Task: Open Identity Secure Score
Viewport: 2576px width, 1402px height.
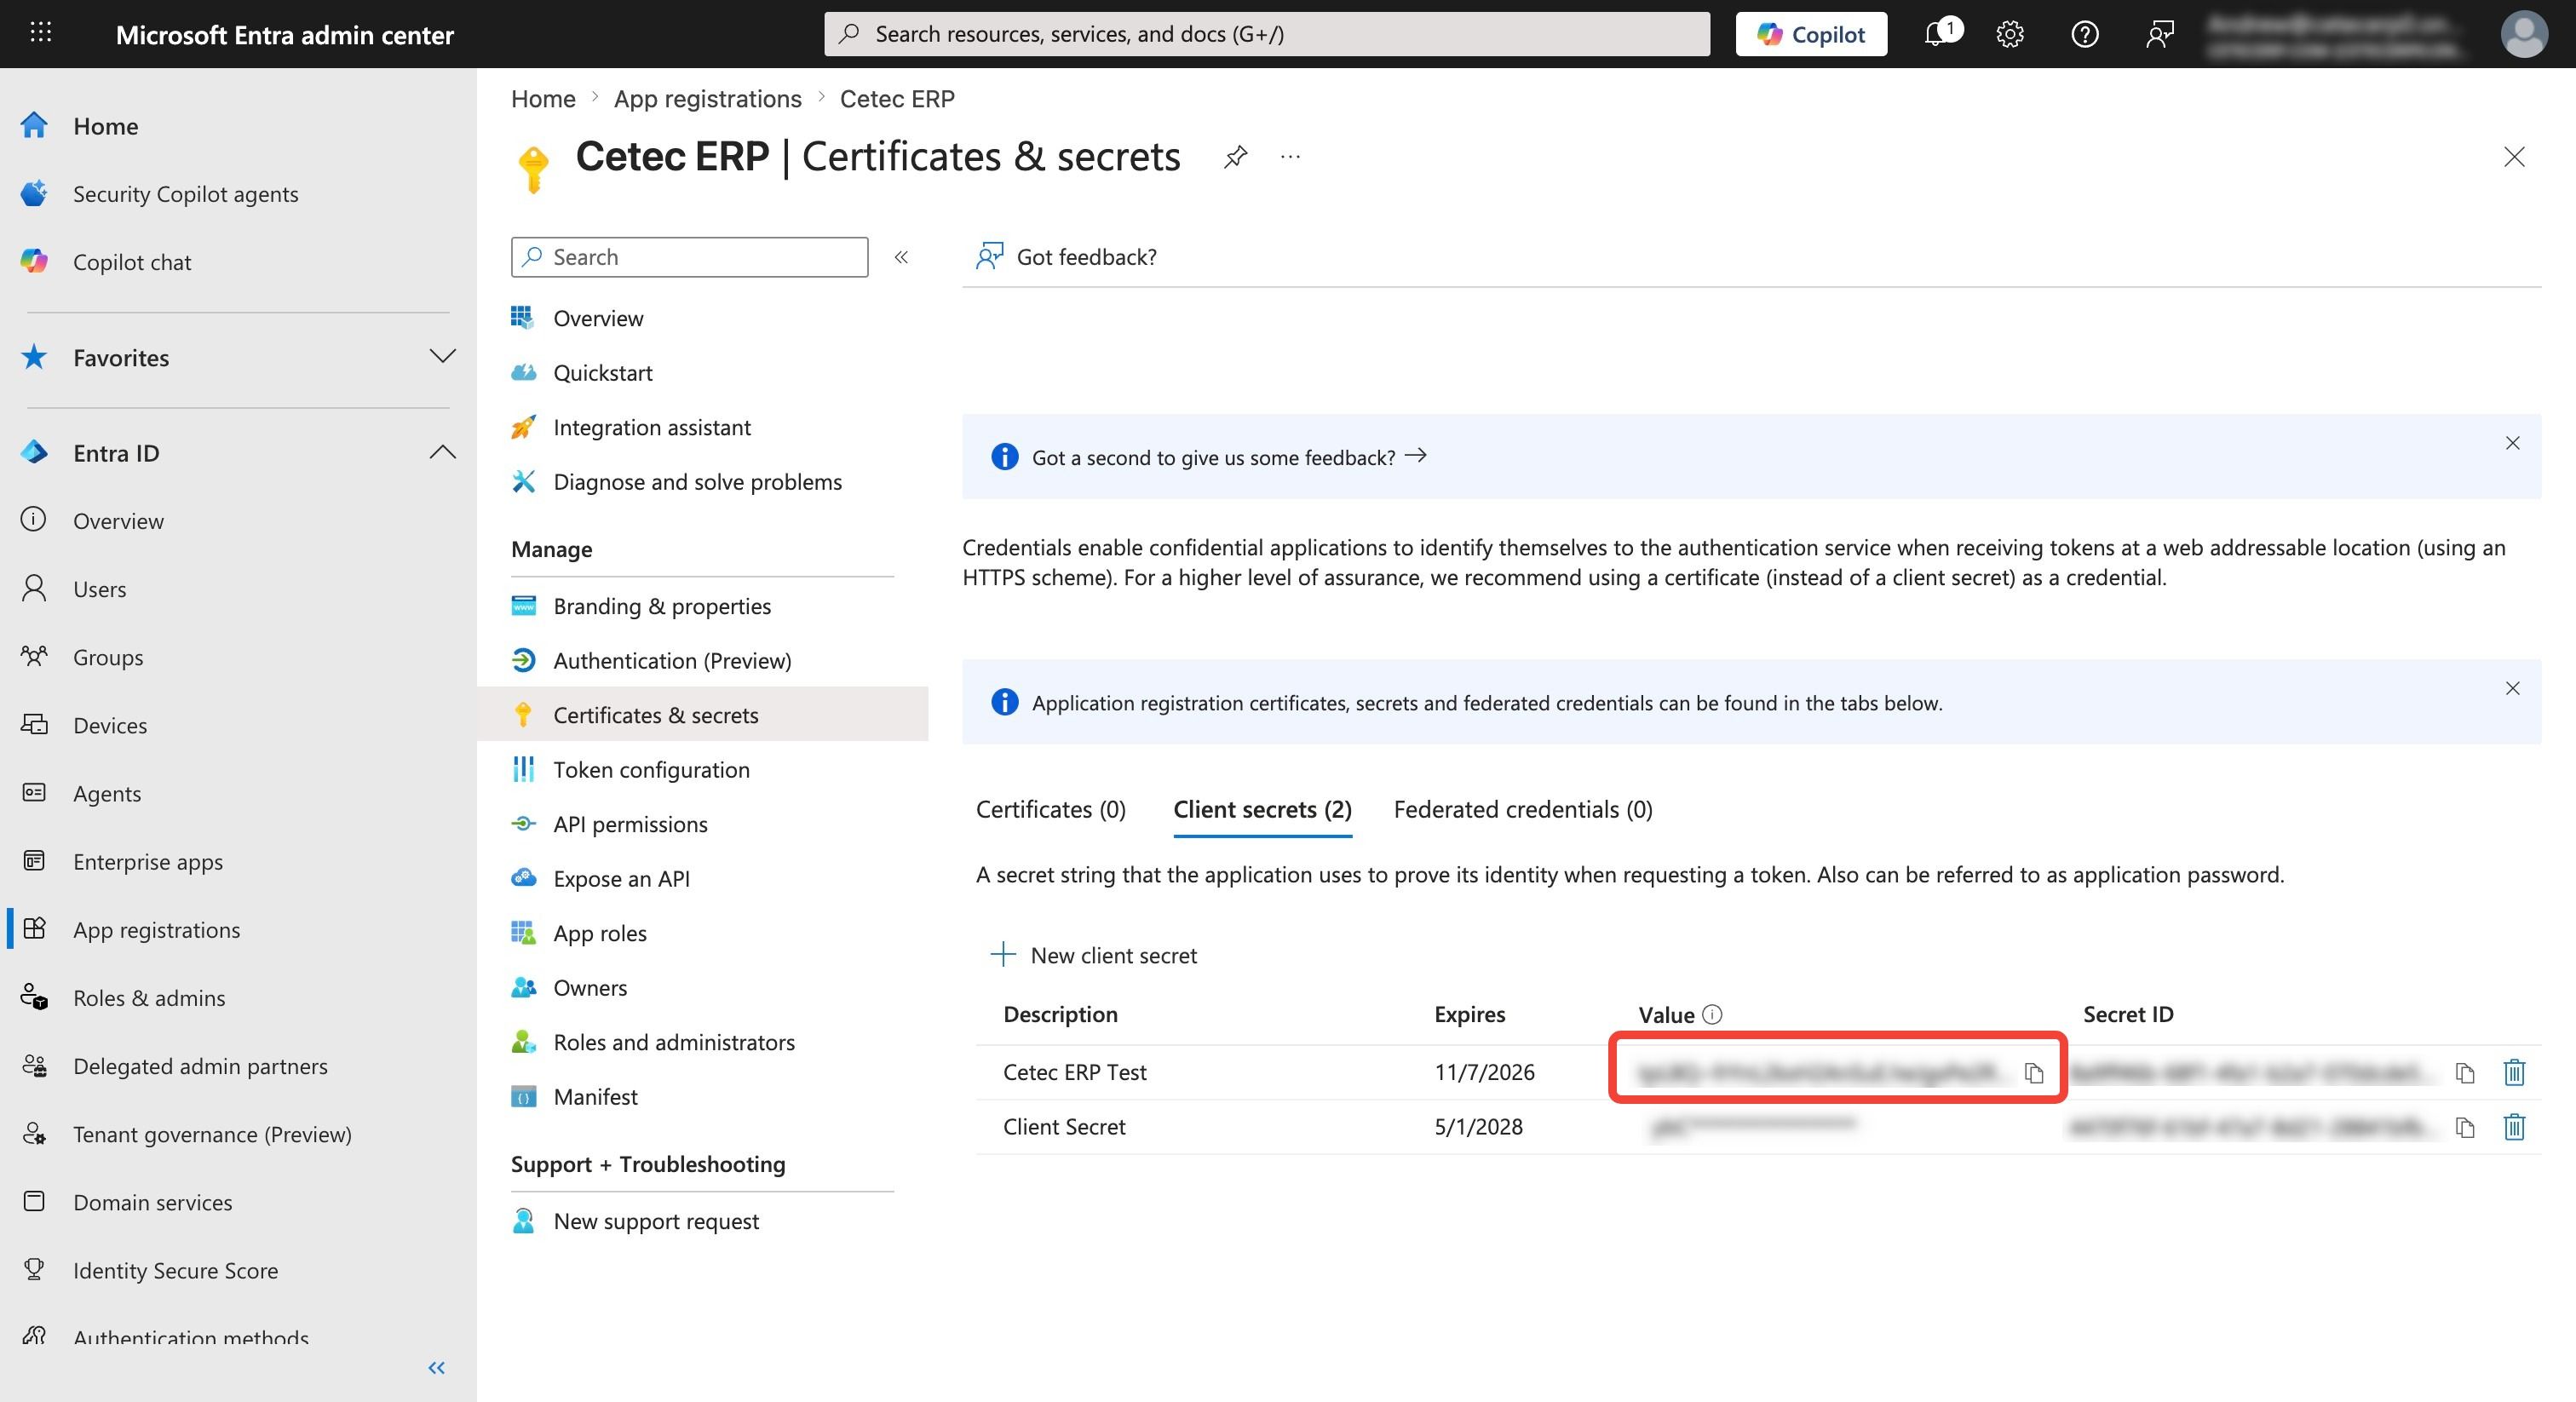Action: pos(175,1270)
